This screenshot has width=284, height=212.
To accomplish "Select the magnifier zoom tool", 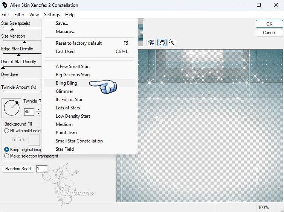I will [x=171, y=42].
